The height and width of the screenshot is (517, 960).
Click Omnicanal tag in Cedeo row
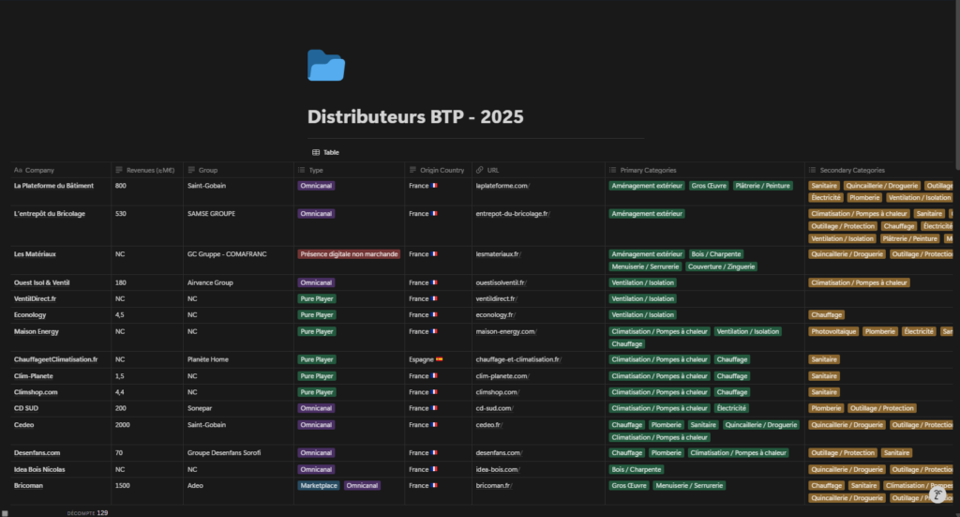[x=316, y=425]
